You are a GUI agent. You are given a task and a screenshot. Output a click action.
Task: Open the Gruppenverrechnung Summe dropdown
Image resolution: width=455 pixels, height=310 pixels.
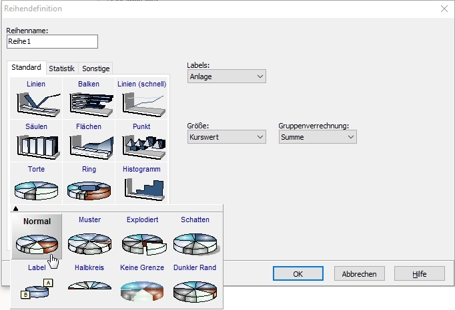click(x=318, y=137)
